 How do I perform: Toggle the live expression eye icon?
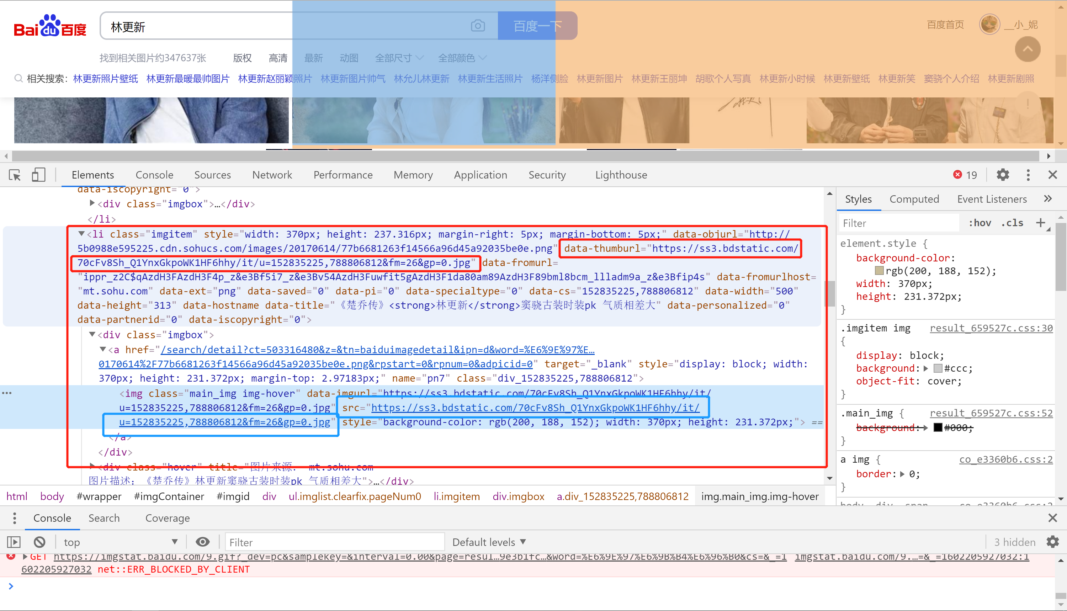click(203, 542)
